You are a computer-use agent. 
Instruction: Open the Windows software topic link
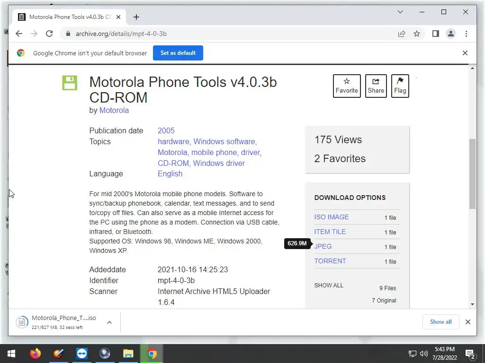point(224,141)
